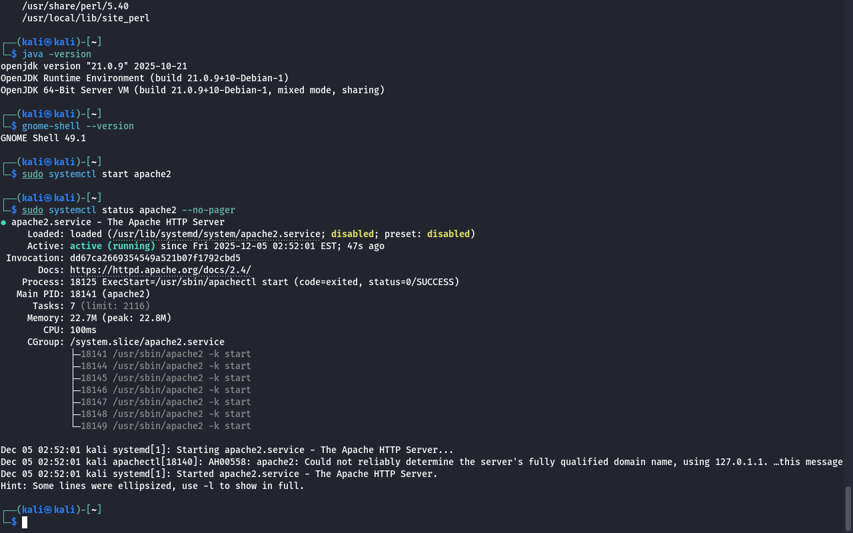The width and height of the screenshot is (853, 533).
Task: Click the terminal scrollbar thumb
Action: coord(848,509)
